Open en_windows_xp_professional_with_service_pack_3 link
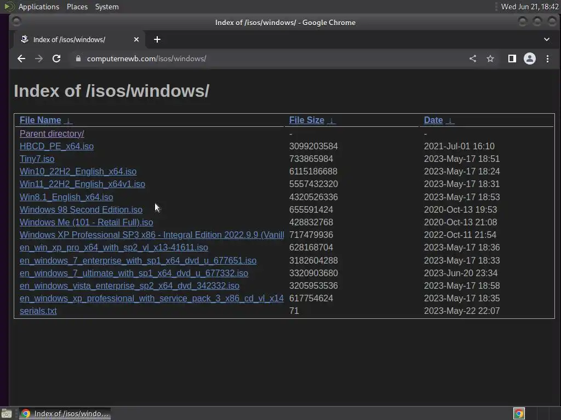Image resolution: width=561 pixels, height=420 pixels. (x=152, y=298)
